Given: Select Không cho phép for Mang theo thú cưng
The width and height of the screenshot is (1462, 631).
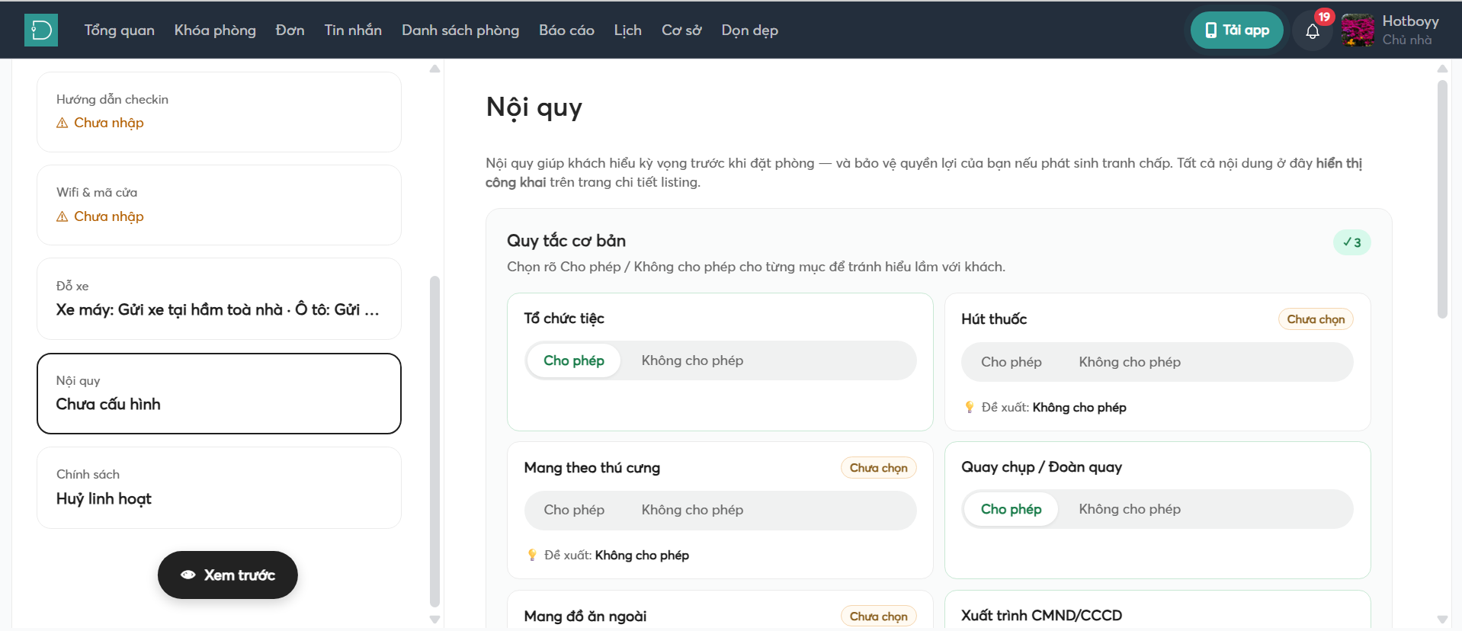Looking at the screenshot, I should click(x=692, y=510).
